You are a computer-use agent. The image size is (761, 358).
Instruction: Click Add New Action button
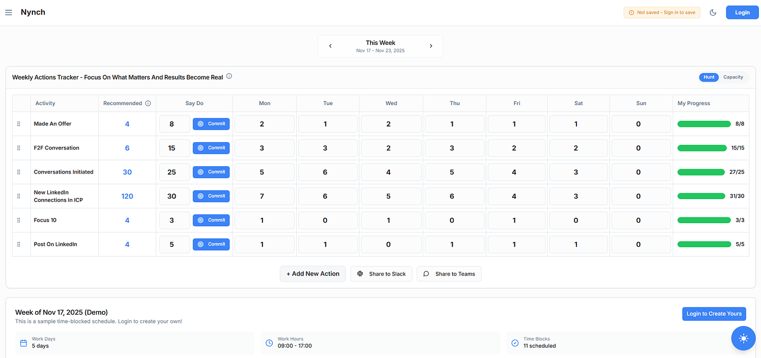pyautogui.click(x=313, y=274)
